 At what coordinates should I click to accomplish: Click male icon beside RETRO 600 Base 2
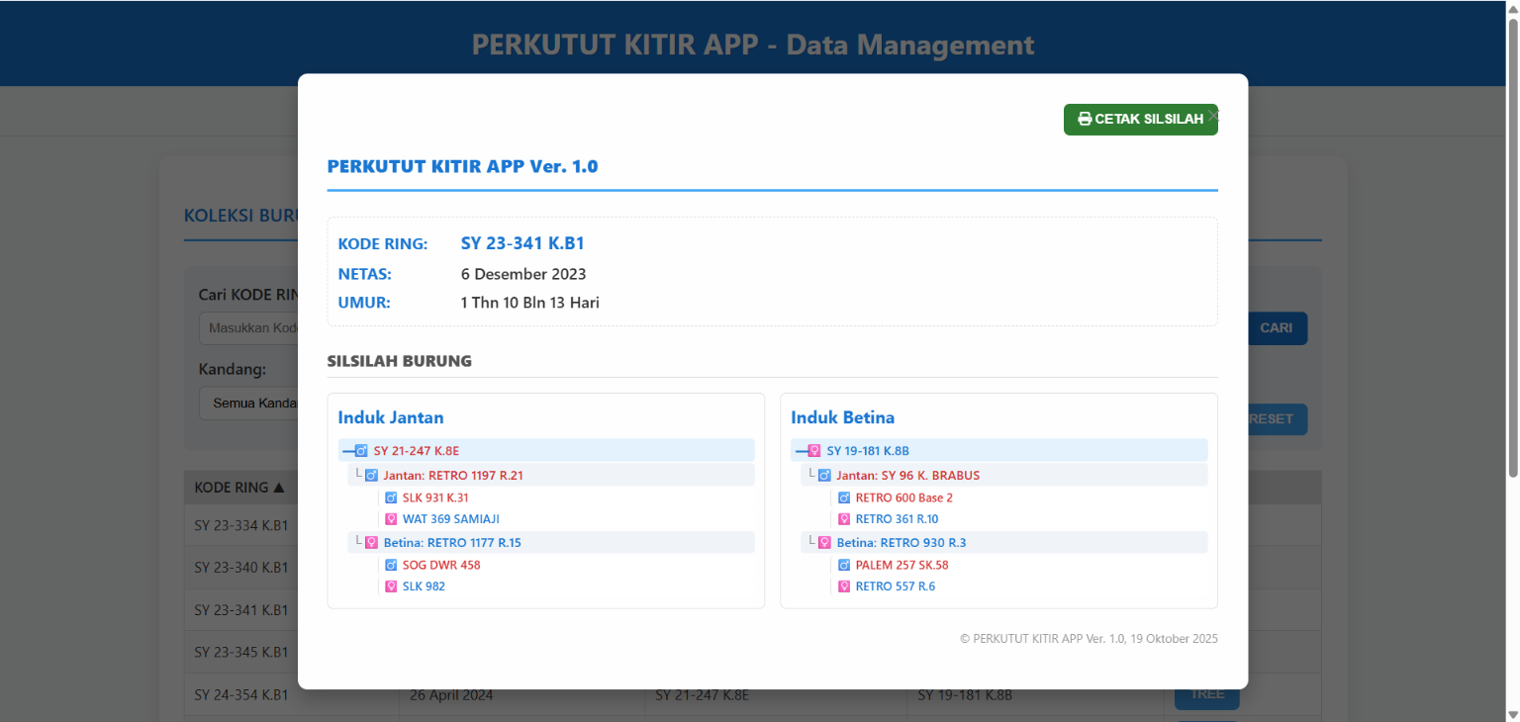844,497
